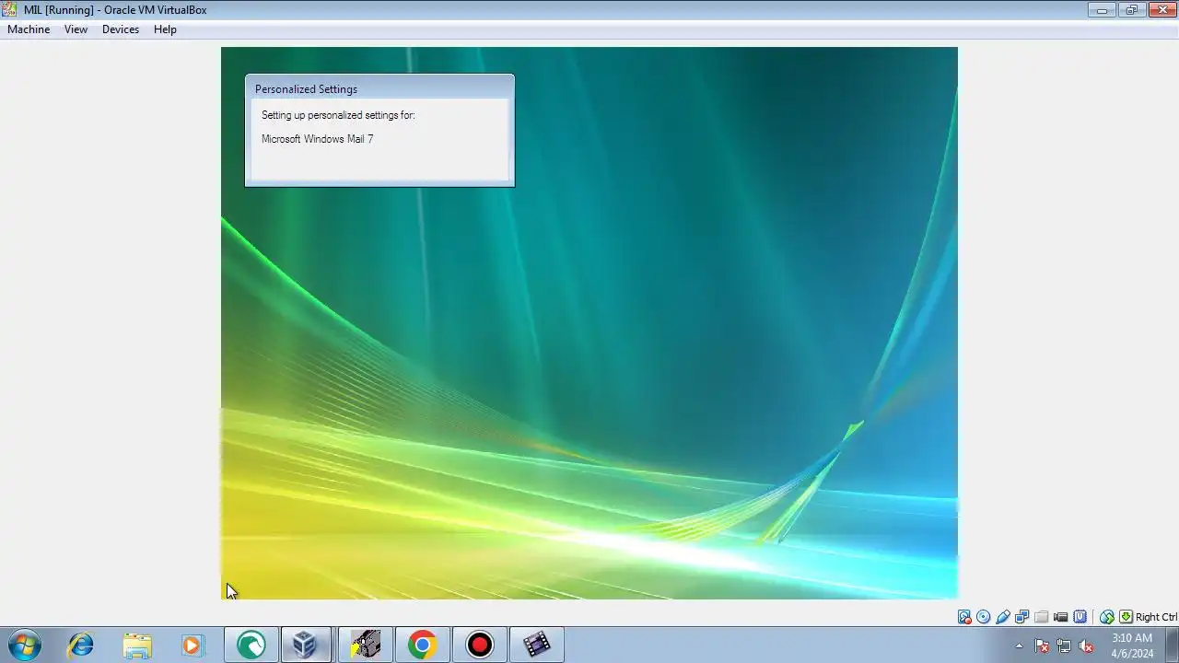Image resolution: width=1179 pixels, height=663 pixels.
Task: Restore down the VirtualBox VM window
Action: coord(1131,9)
